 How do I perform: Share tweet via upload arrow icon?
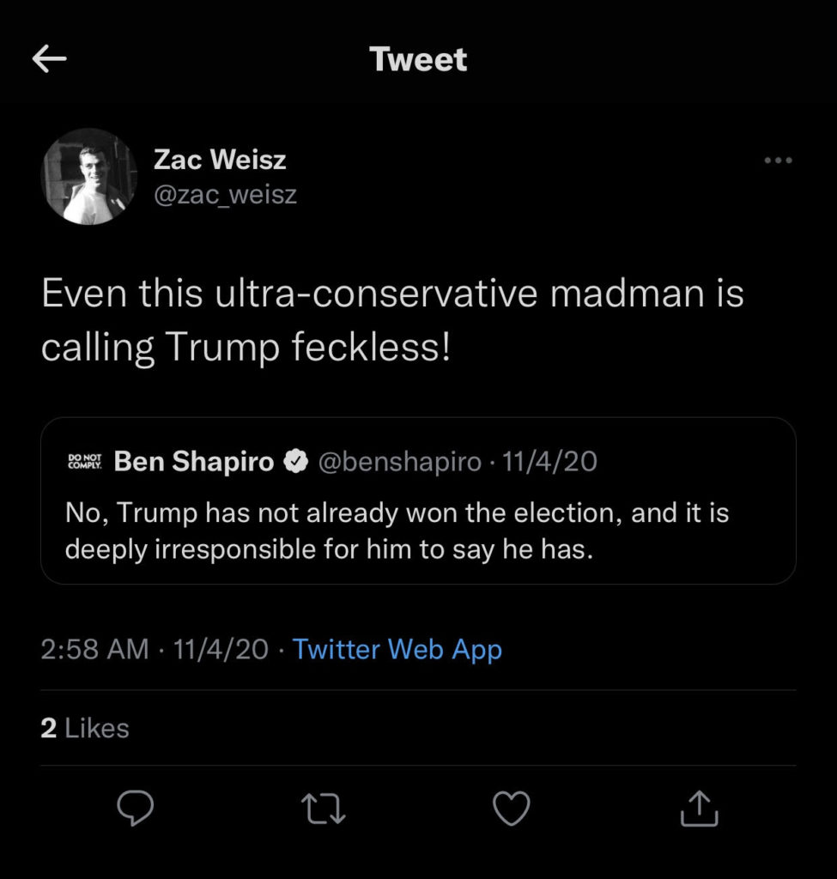pos(699,808)
